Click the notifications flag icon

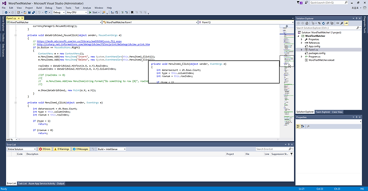(x=300, y=3)
